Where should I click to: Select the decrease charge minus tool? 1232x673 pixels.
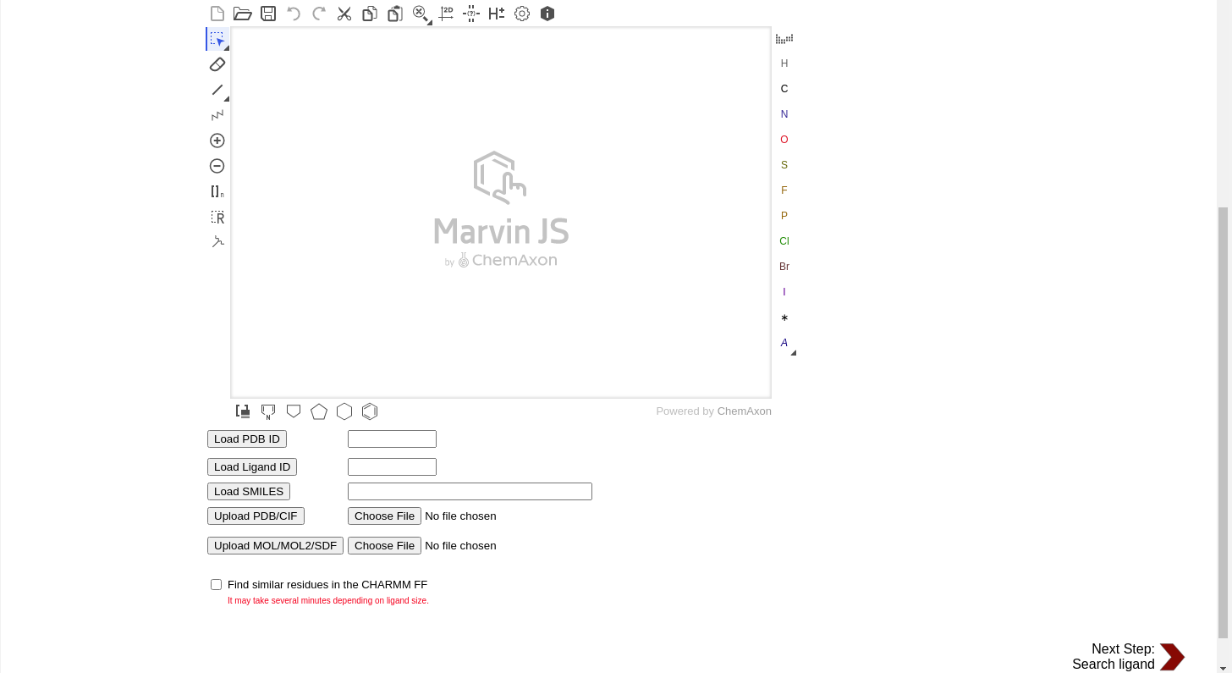(x=217, y=166)
